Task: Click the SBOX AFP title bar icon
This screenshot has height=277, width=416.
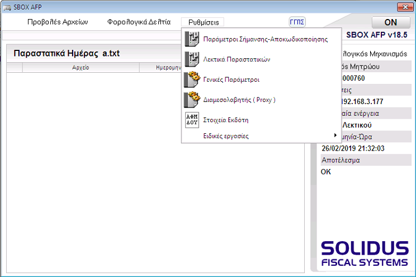Action: click(7, 7)
